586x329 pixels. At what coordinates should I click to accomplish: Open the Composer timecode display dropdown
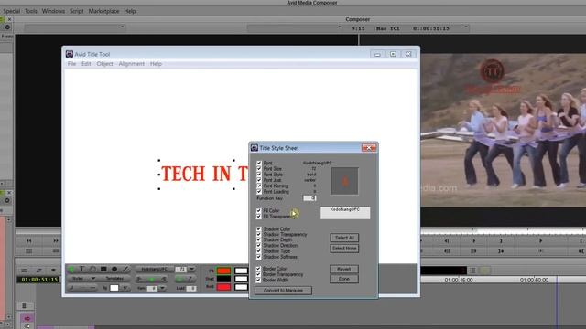coord(466,27)
